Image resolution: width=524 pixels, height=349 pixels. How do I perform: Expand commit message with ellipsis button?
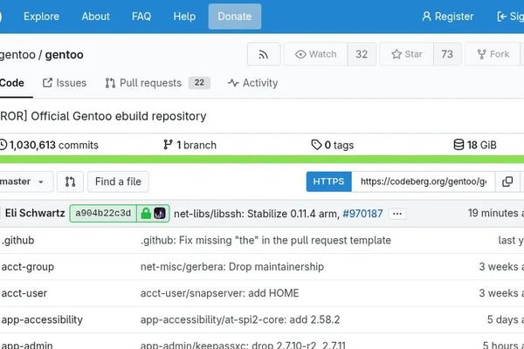click(x=397, y=214)
